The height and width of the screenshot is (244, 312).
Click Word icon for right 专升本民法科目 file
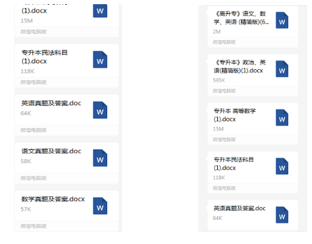(x=282, y=166)
